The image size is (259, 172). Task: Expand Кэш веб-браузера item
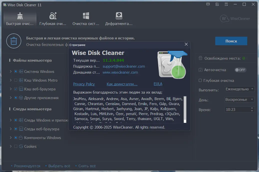(x=11, y=89)
